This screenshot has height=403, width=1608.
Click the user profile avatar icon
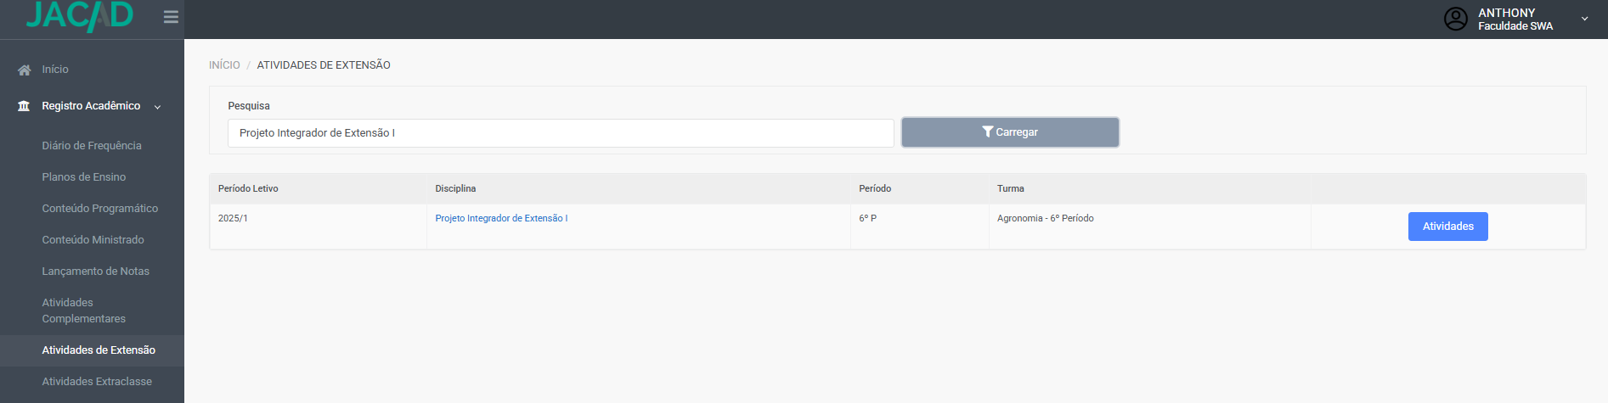[x=1456, y=19]
